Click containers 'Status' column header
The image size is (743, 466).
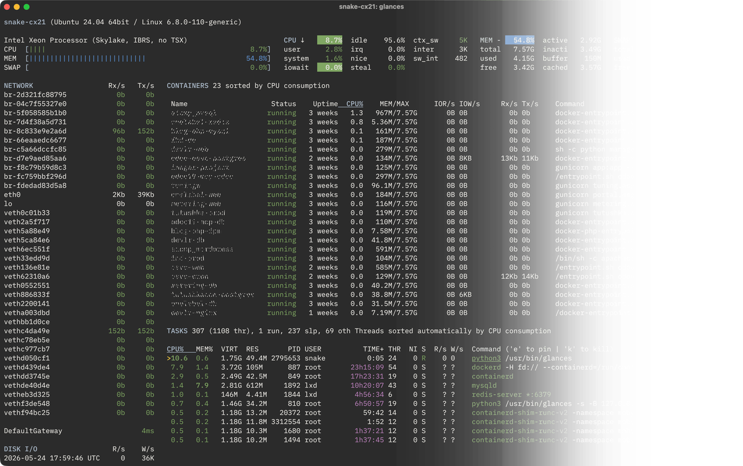284,104
